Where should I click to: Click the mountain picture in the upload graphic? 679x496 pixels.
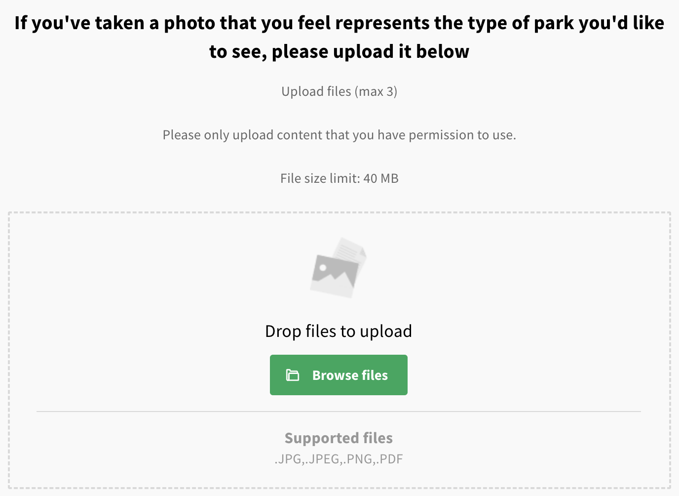tap(334, 275)
